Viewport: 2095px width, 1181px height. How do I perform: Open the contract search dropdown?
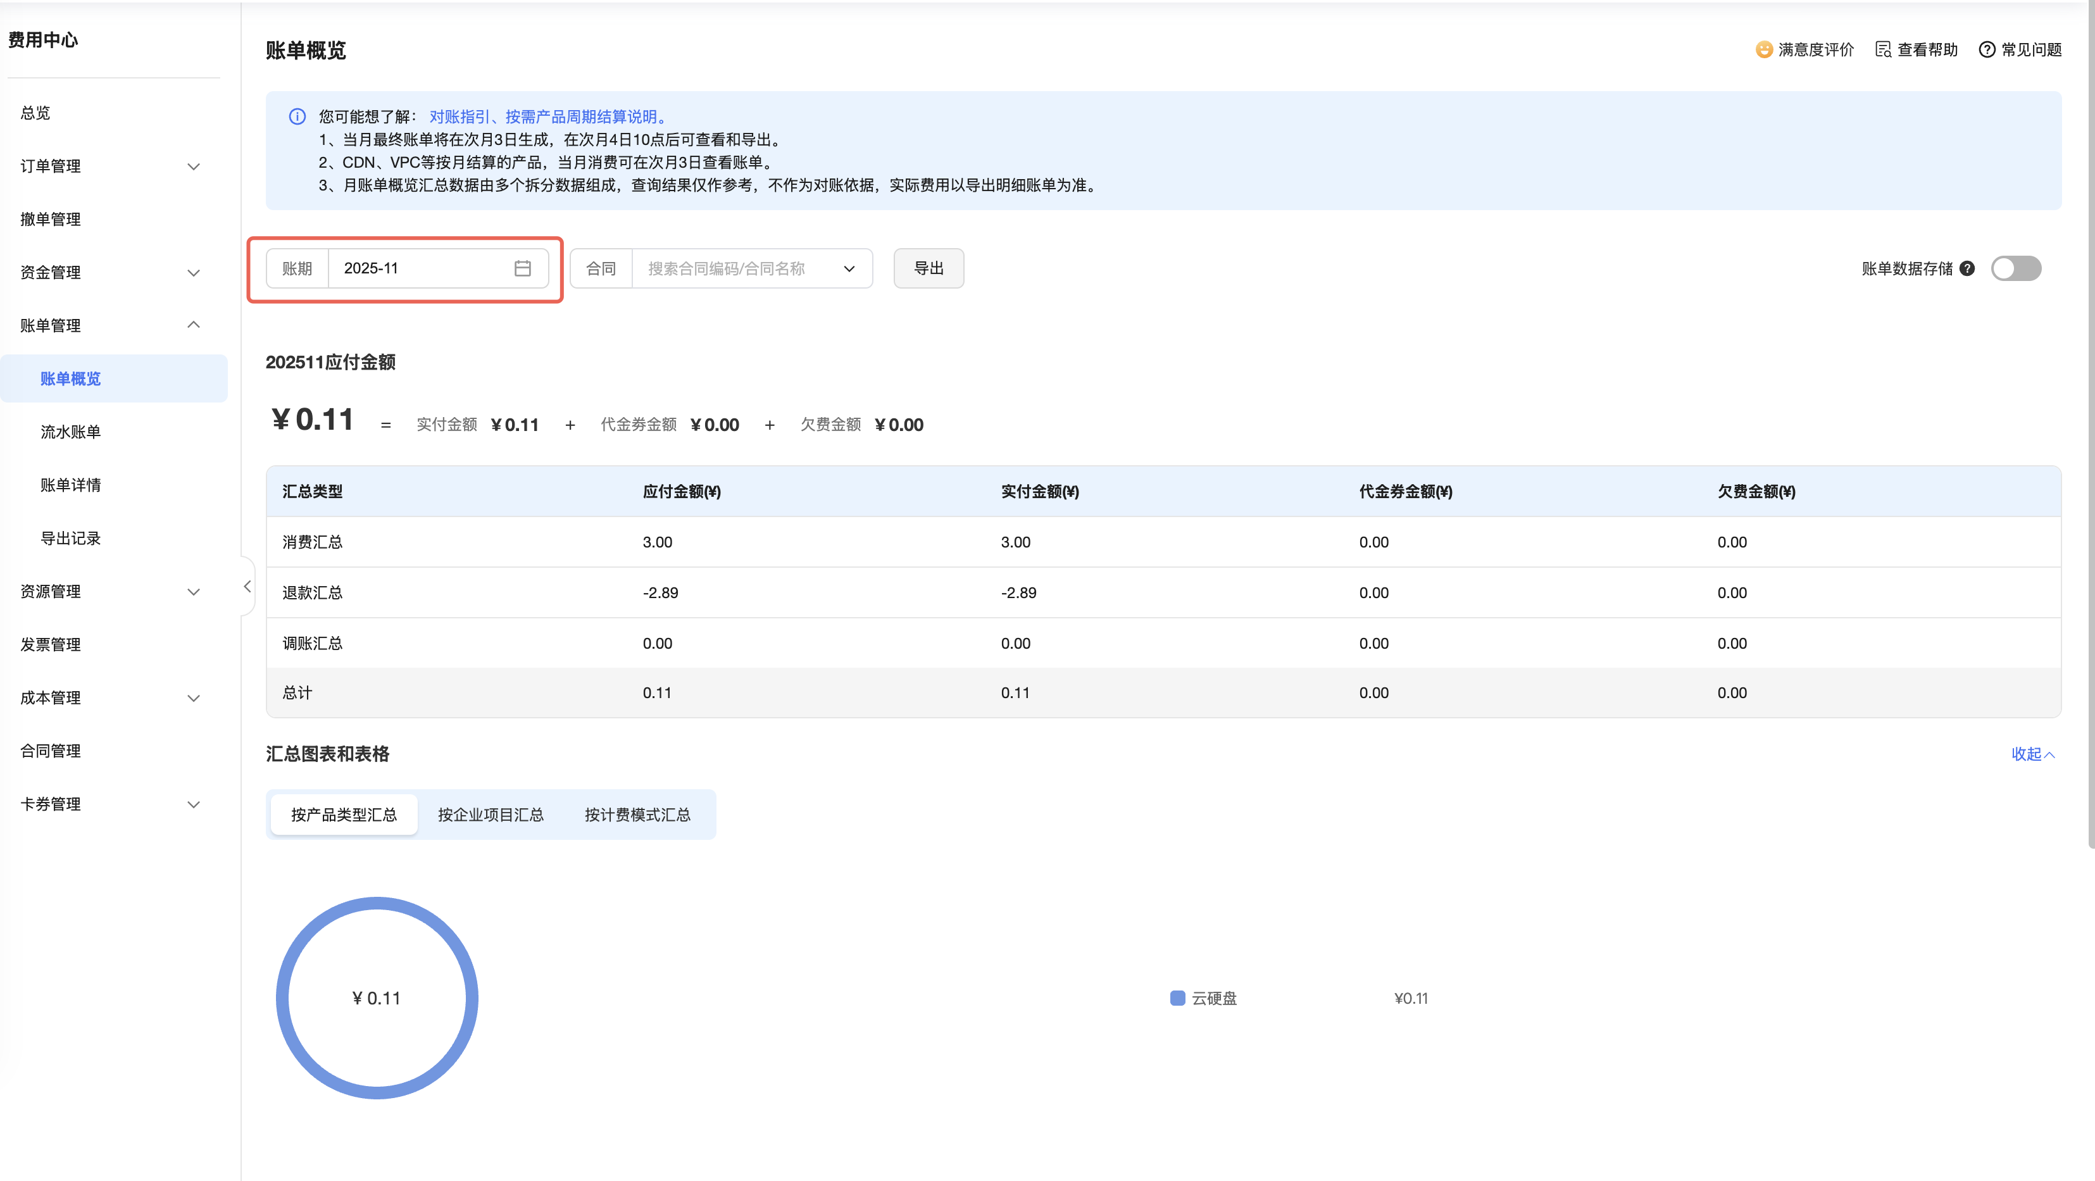tap(751, 268)
